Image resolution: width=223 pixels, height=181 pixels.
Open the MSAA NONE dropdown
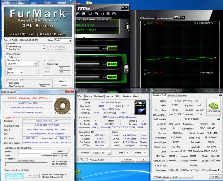(x=15, y=73)
